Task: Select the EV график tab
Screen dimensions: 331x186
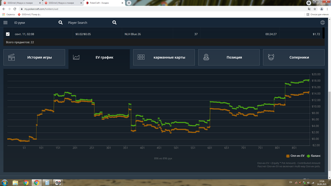Action: click(x=99, y=57)
